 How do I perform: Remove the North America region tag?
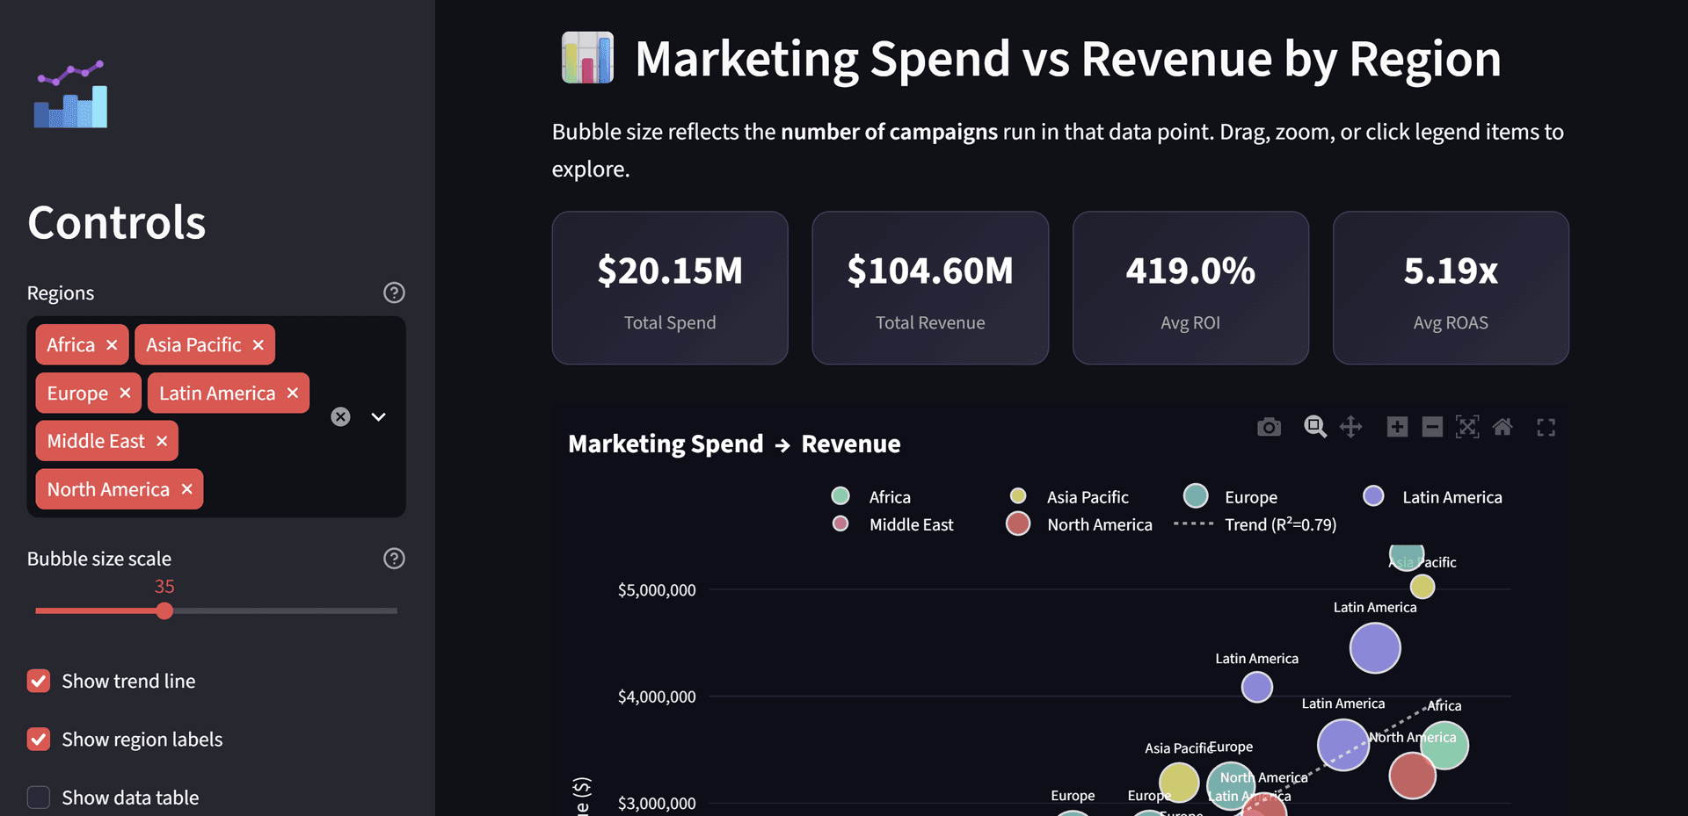pyautogui.click(x=186, y=489)
